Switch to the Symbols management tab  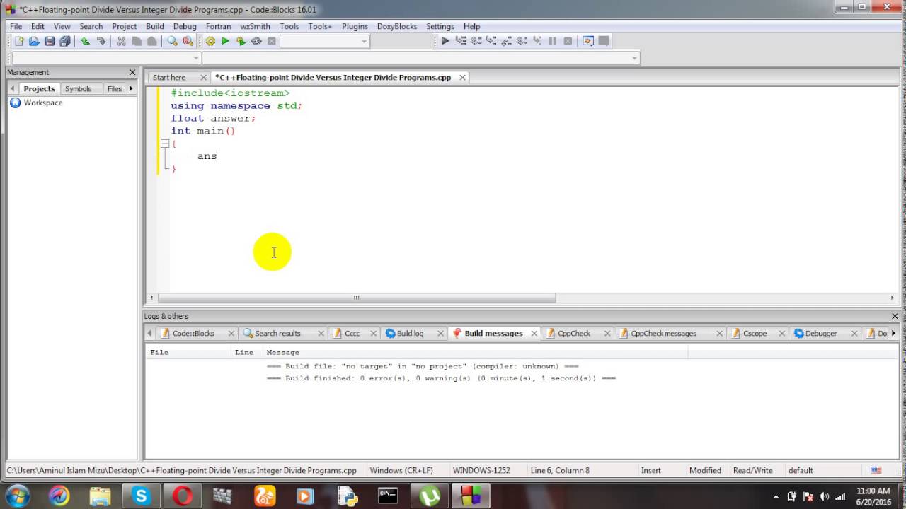(78, 88)
